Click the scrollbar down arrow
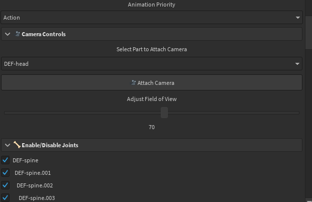The height and width of the screenshot is (202, 312). click(x=308, y=200)
